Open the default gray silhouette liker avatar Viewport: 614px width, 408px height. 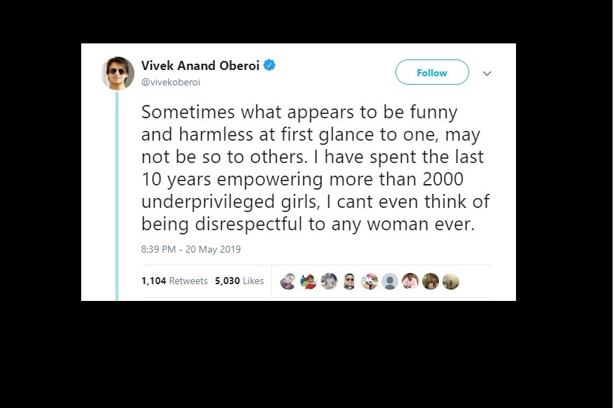pyautogui.click(x=390, y=281)
